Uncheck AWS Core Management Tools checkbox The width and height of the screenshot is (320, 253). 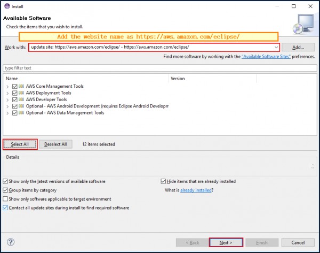15,86
